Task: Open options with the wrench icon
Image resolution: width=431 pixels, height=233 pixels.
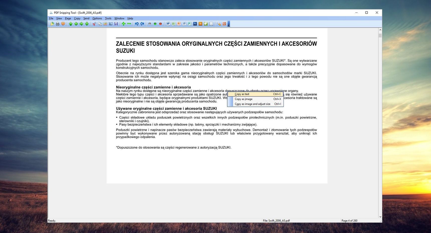Action: pos(219,24)
